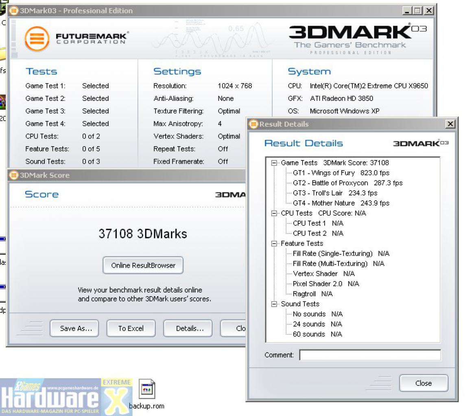Click Fixed Framerate value Off
This screenshot has height=416, width=465.
point(223,161)
